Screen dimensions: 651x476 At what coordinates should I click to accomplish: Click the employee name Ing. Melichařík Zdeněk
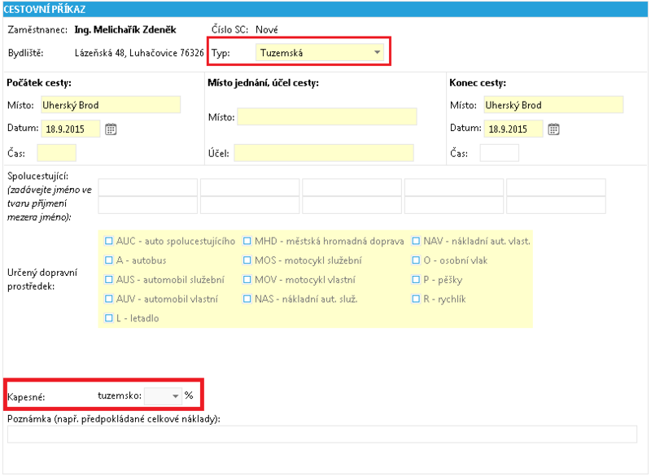point(125,30)
